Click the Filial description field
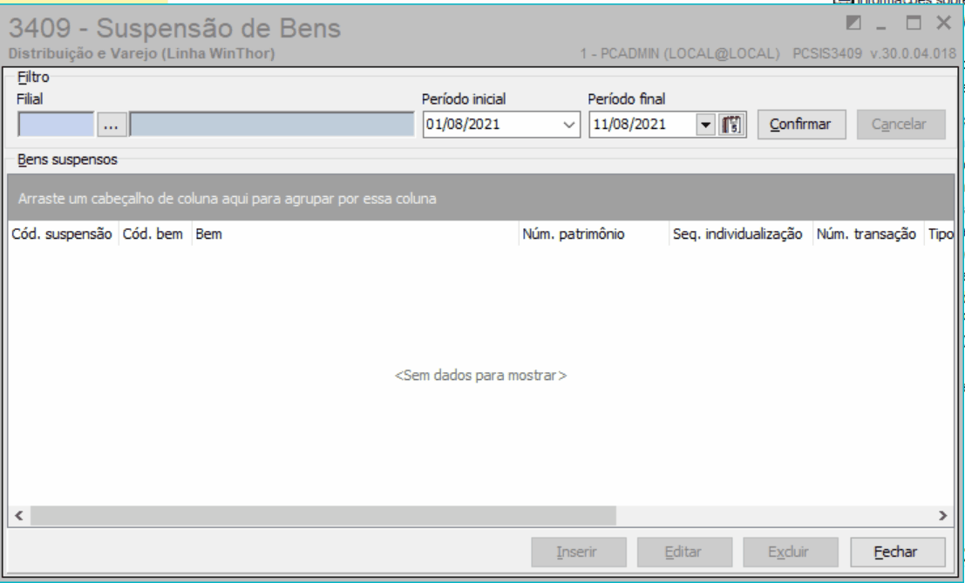This screenshot has width=965, height=583. click(x=272, y=125)
